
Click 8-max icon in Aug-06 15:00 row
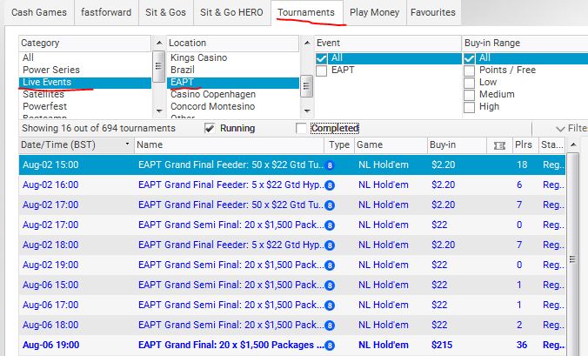click(x=330, y=285)
